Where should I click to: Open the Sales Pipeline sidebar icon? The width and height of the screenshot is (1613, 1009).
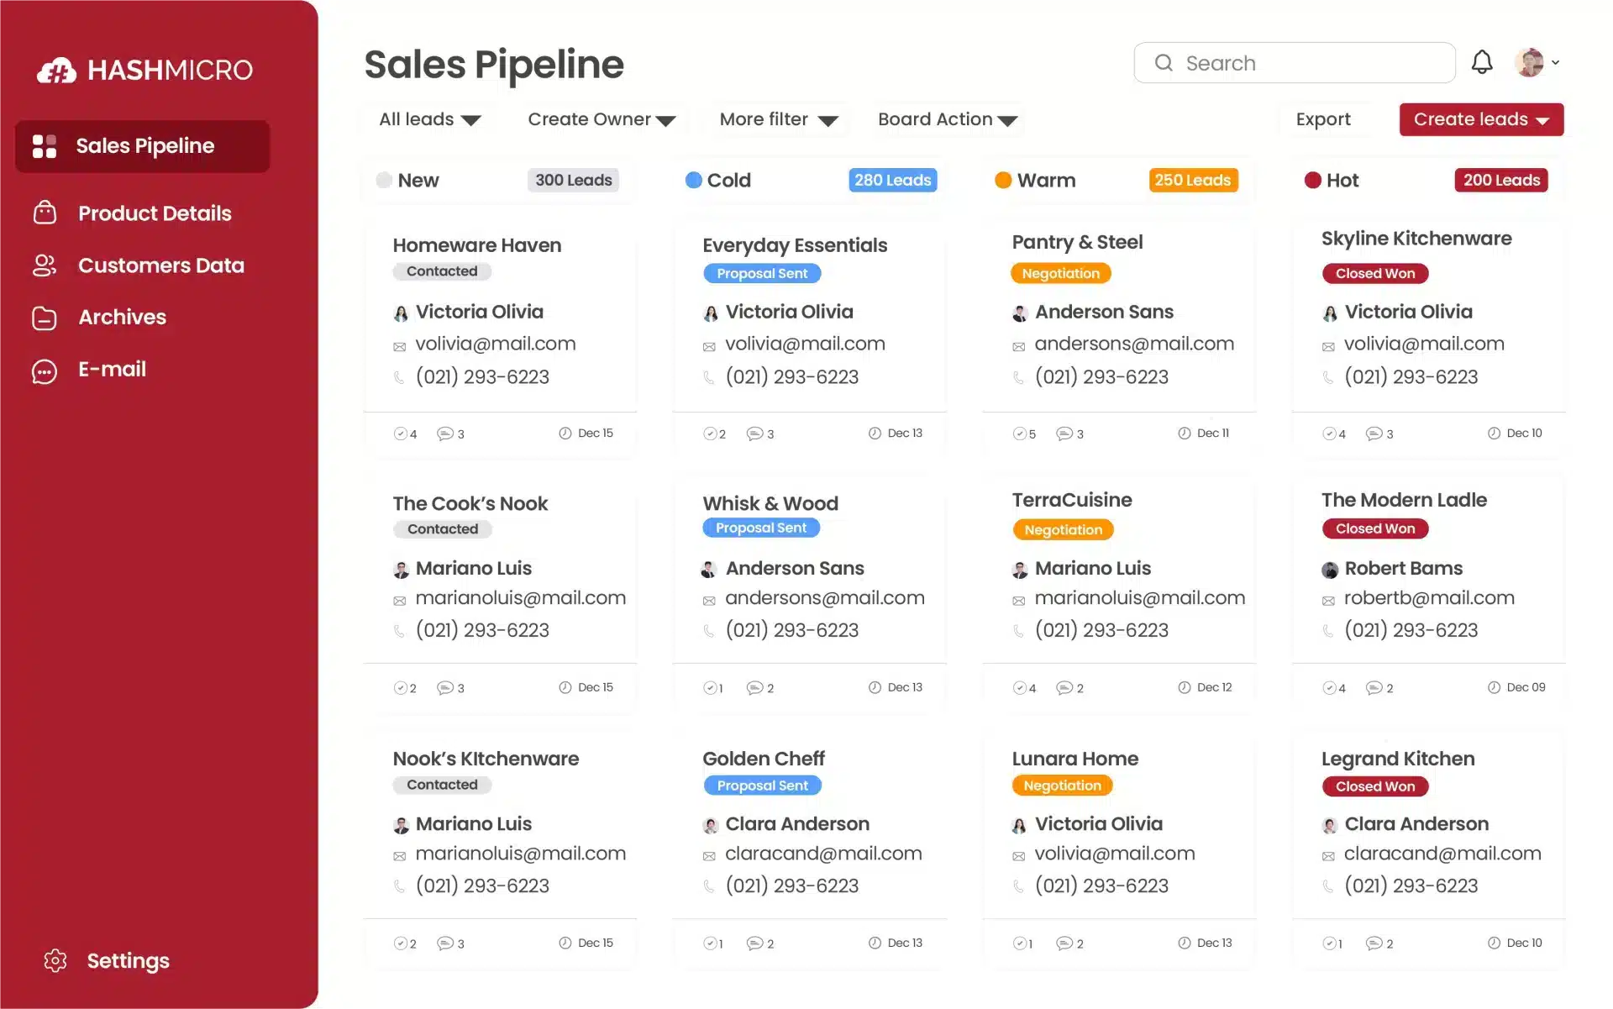[x=44, y=145]
